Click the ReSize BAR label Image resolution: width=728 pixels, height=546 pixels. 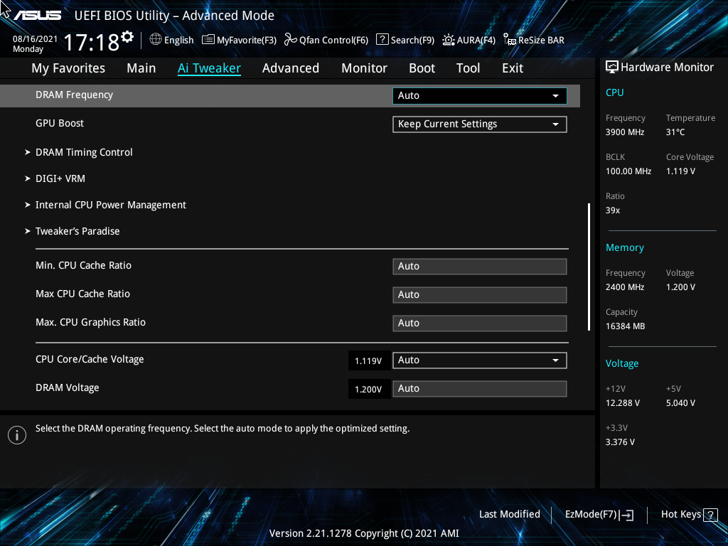[x=541, y=41]
